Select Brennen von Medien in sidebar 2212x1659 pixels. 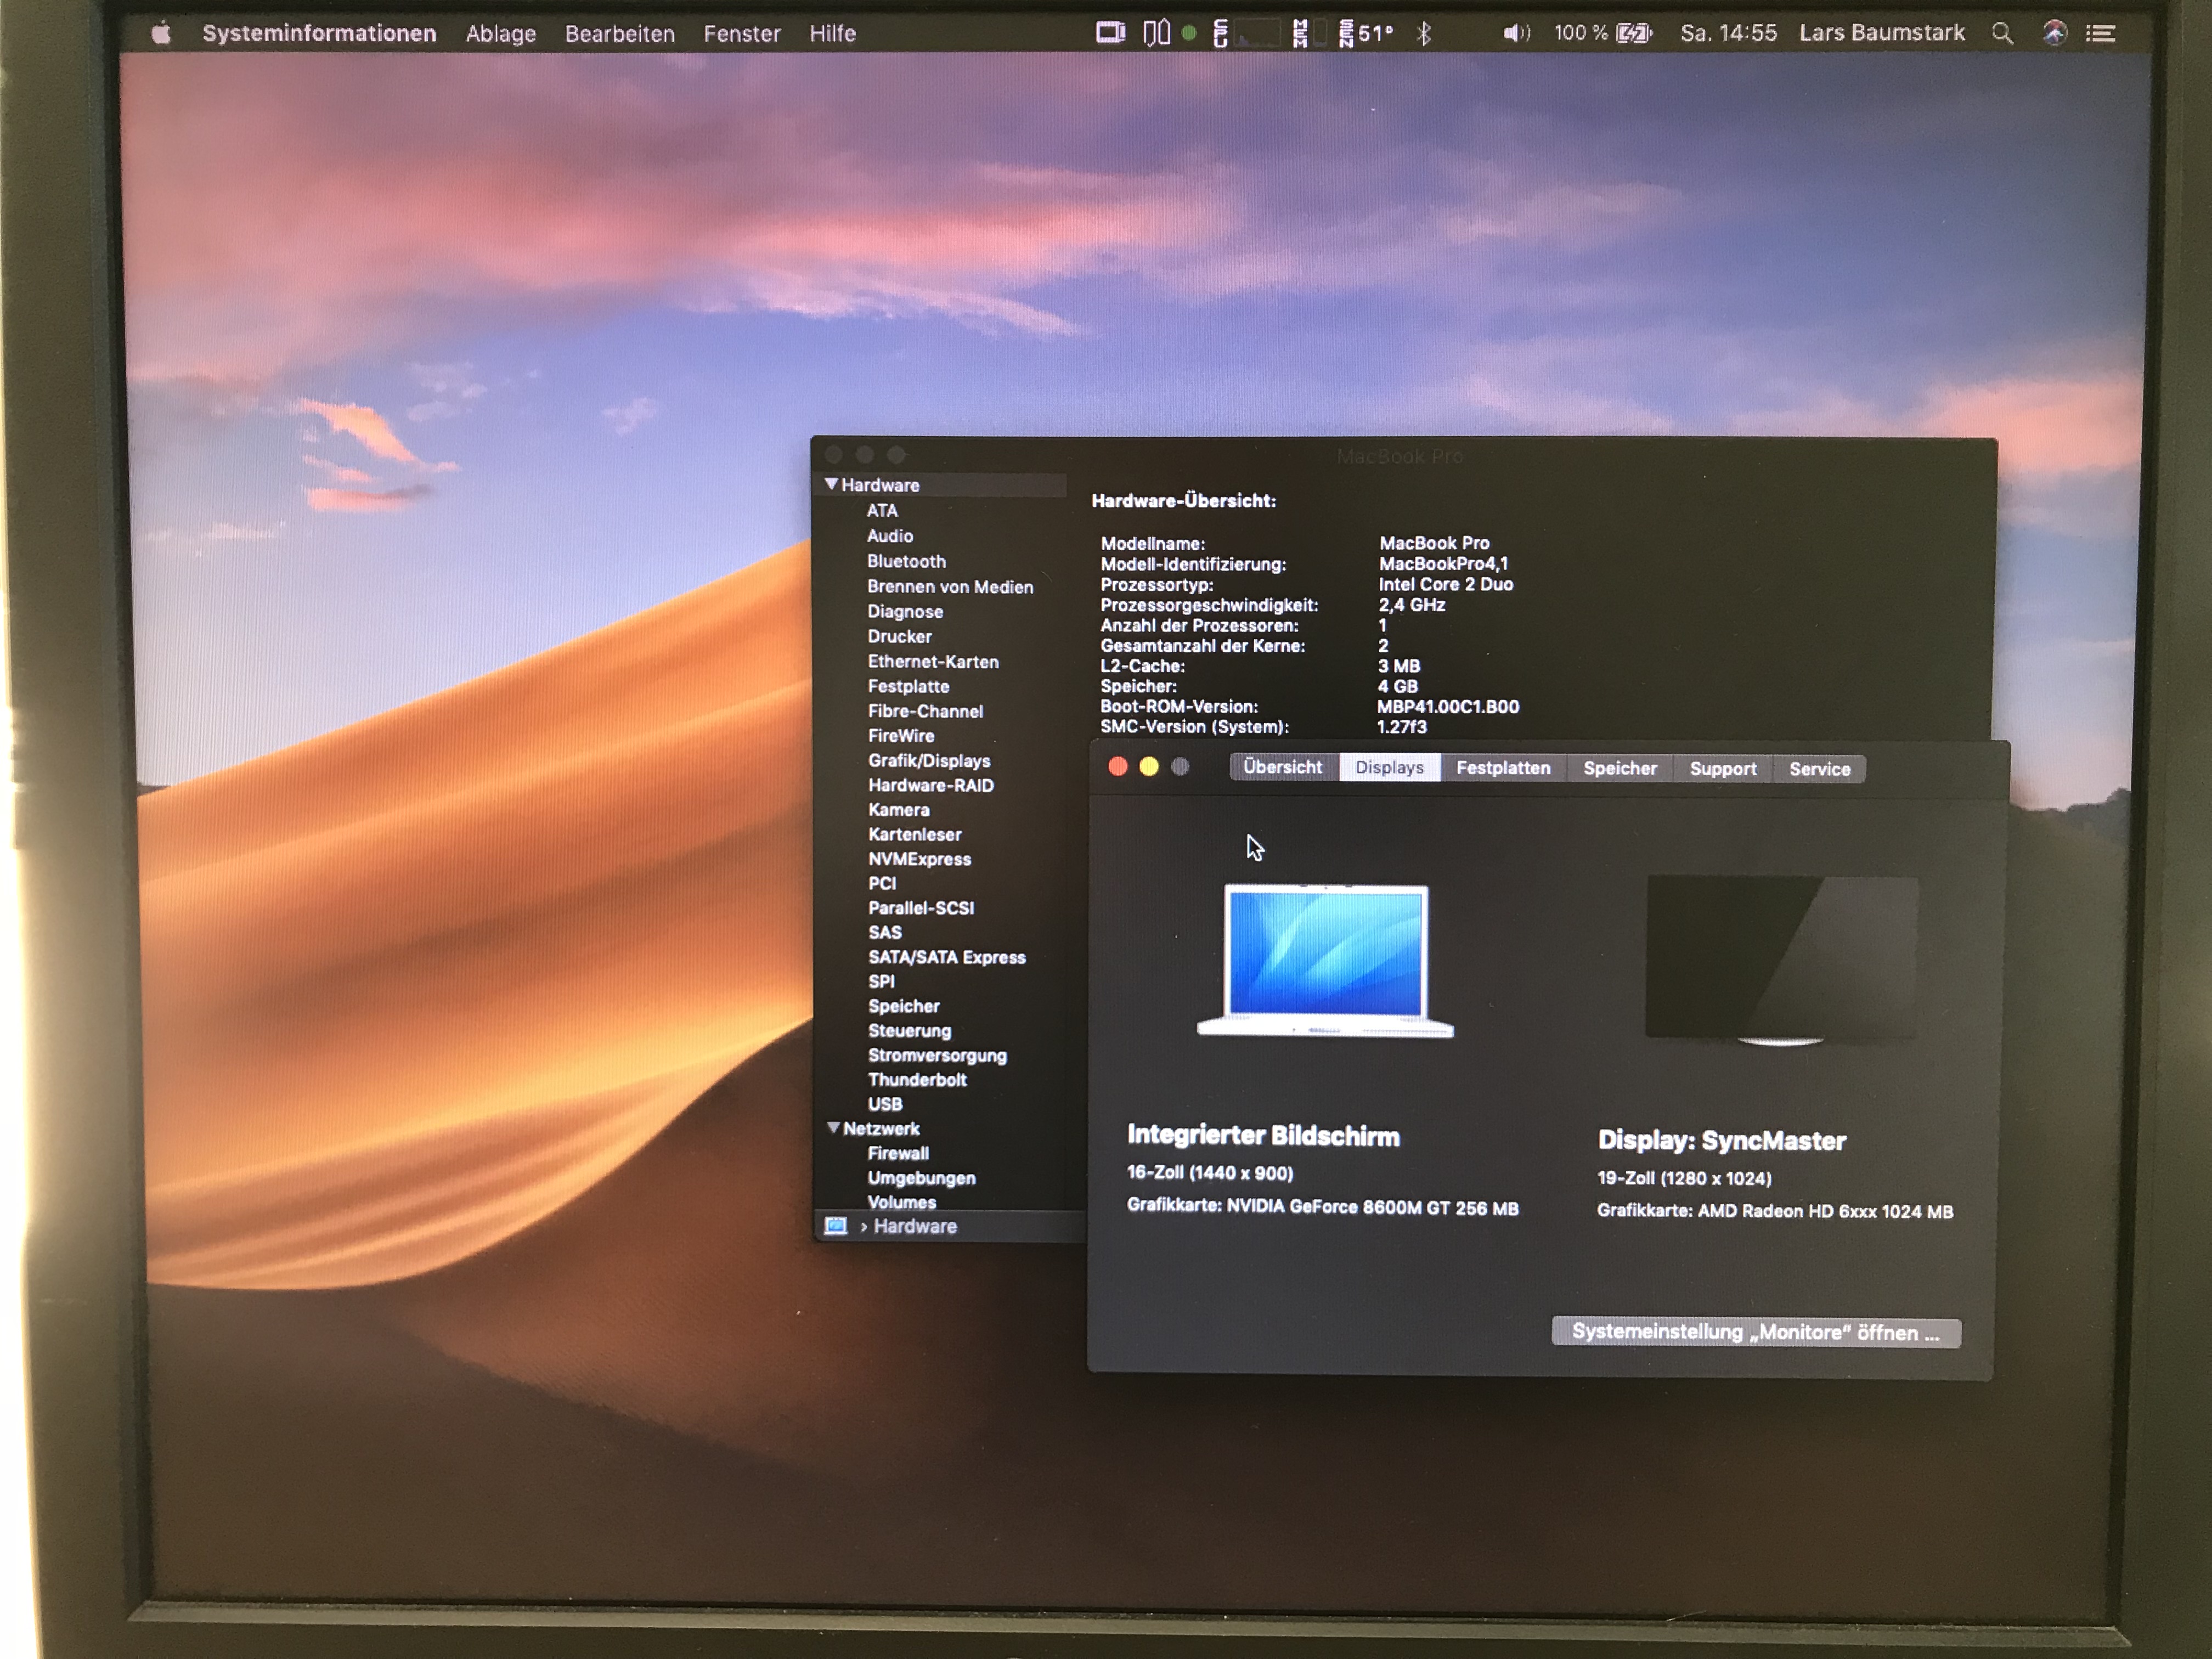[x=950, y=587]
